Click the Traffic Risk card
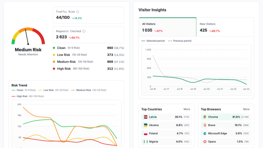This screenshot has width=263, height=148. tap(88, 15)
